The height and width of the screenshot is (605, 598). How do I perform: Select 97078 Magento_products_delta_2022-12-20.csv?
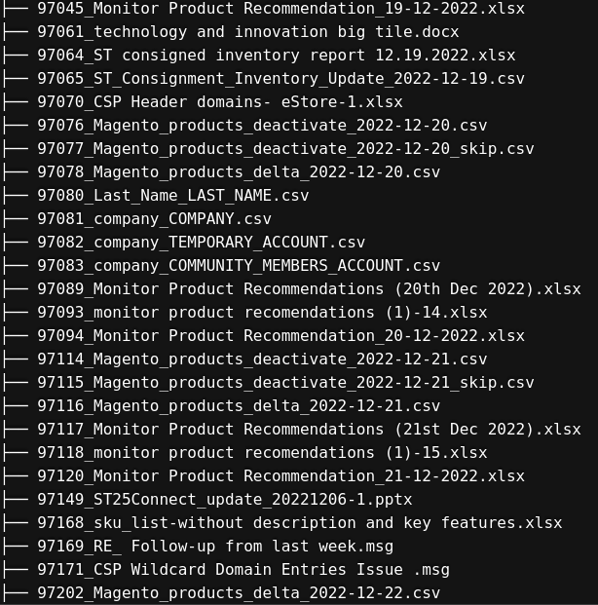pos(239,171)
